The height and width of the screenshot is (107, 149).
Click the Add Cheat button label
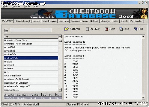pyautogui.click(x=75, y=29)
